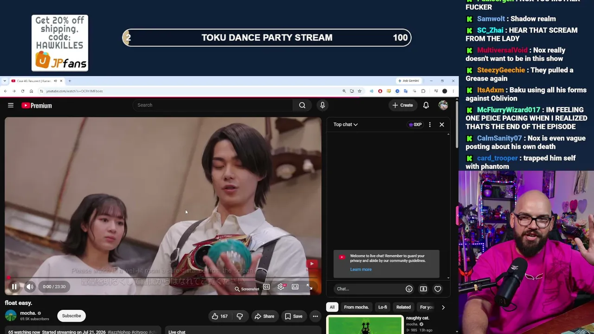This screenshot has height=334, width=594.
Task: Open the YouTube guide hamburger menu
Action: 11,105
